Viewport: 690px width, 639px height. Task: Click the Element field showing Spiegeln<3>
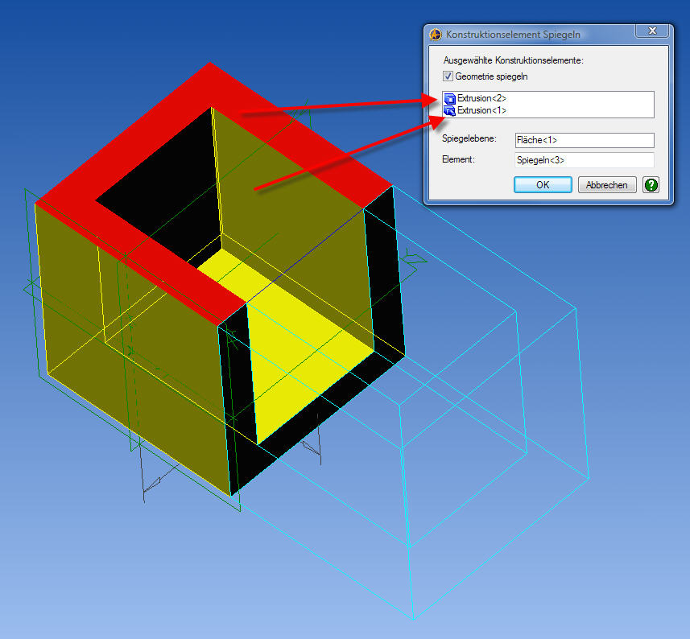click(x=585, y=160)
